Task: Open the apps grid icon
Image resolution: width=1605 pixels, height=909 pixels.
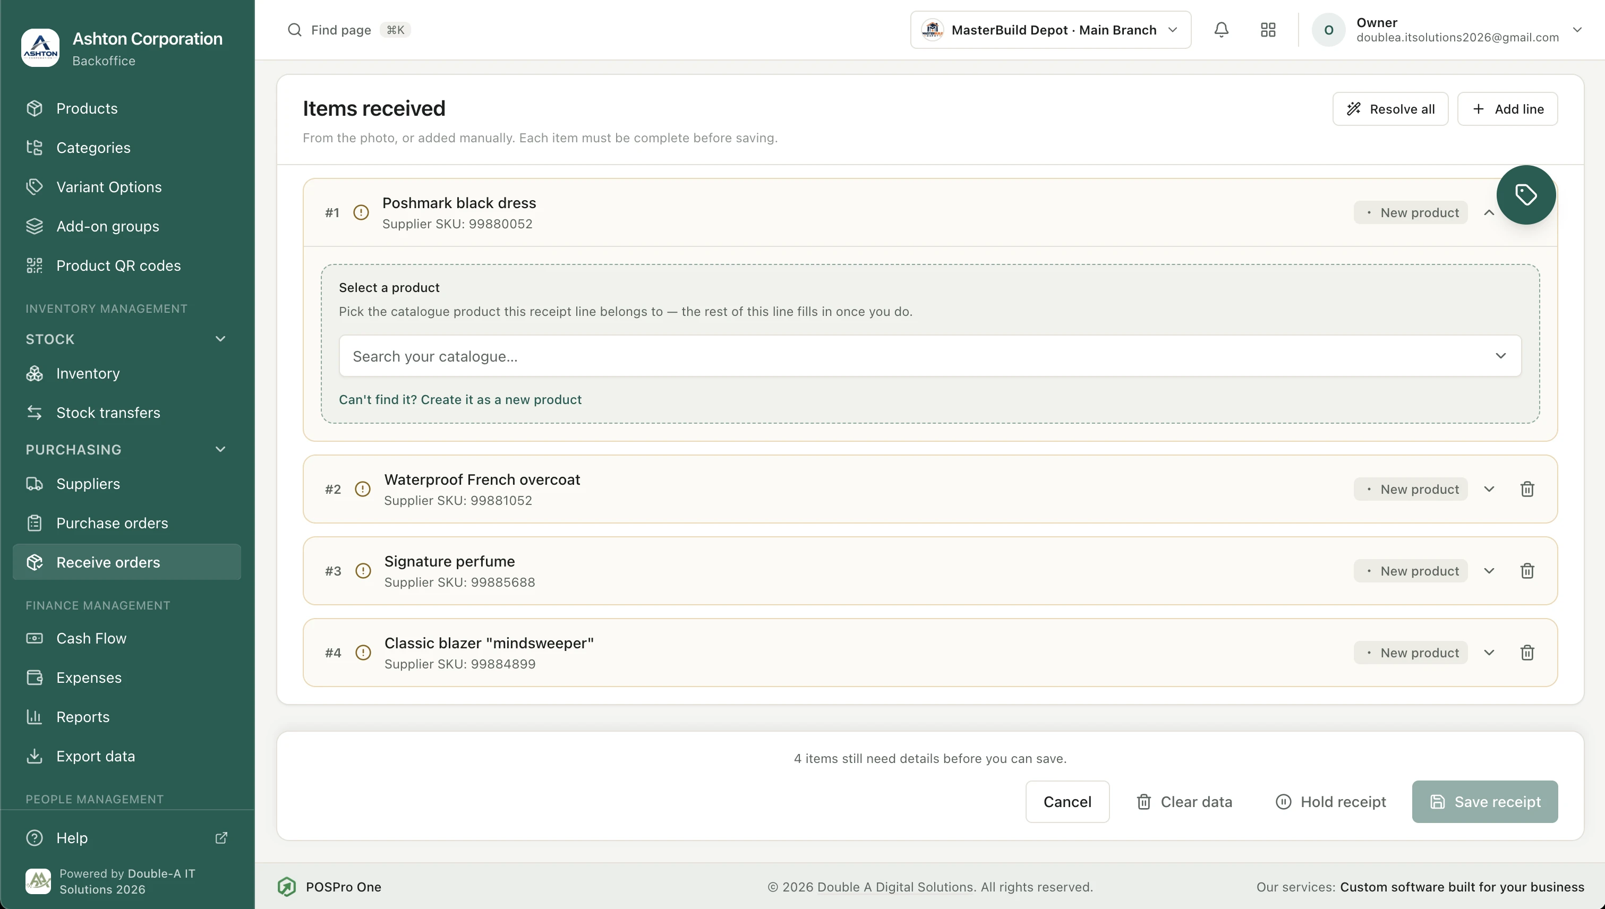Action: (x=1268, y=29)
